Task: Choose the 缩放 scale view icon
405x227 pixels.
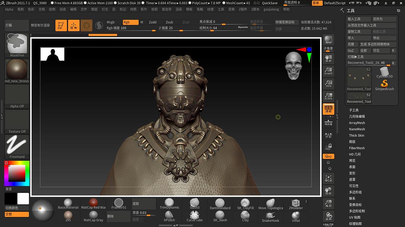Action: coord(328,203)
